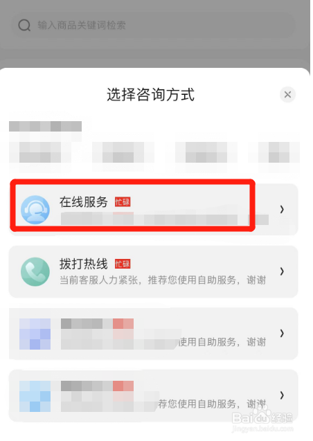Expand the third option's right chevron
Screen dimensions: 313x441
[x=282, y=333]
